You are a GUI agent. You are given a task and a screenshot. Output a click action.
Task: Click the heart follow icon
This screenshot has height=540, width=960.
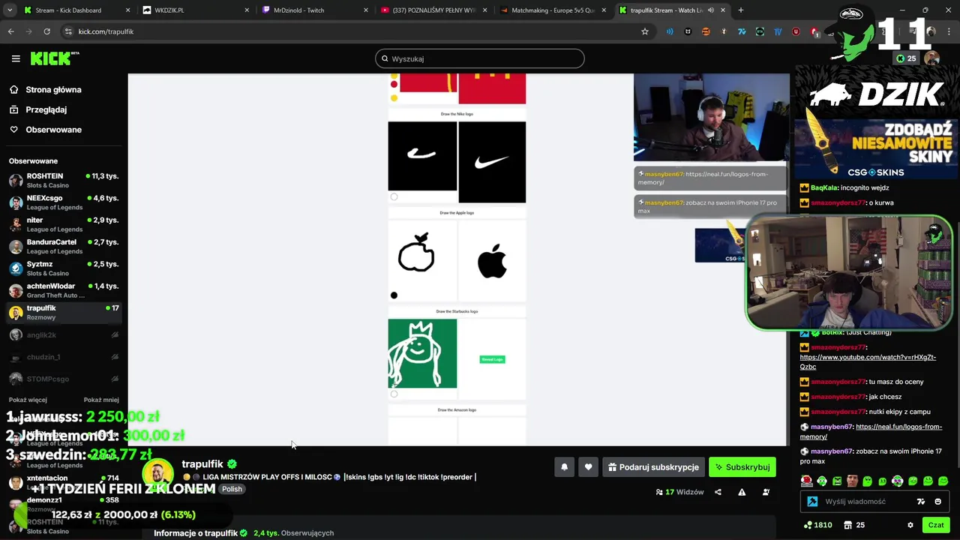(x=588, y=467)
